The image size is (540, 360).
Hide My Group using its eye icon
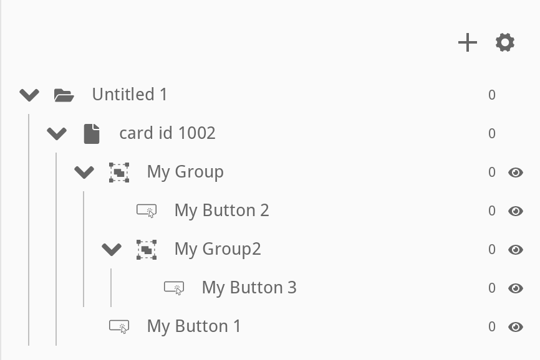click(516, 173)
